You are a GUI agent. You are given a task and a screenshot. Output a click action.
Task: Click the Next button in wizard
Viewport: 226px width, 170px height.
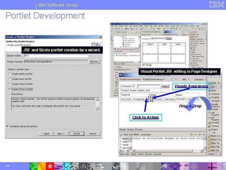click(x=61, y=133)
